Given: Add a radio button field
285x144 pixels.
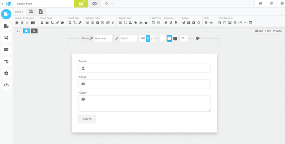Looking at the screenshot, I should pos(97,23).
